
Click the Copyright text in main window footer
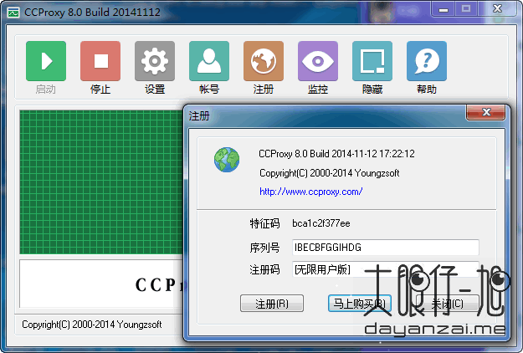[x=92, y=325]
